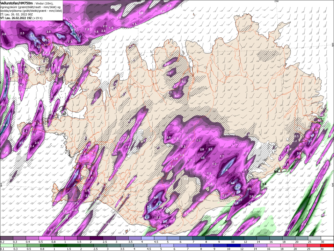The width and height of the screenshot is (334, 251).
Task: Choose the upper legend swatch labeled 18
Action: pos(289,238)
